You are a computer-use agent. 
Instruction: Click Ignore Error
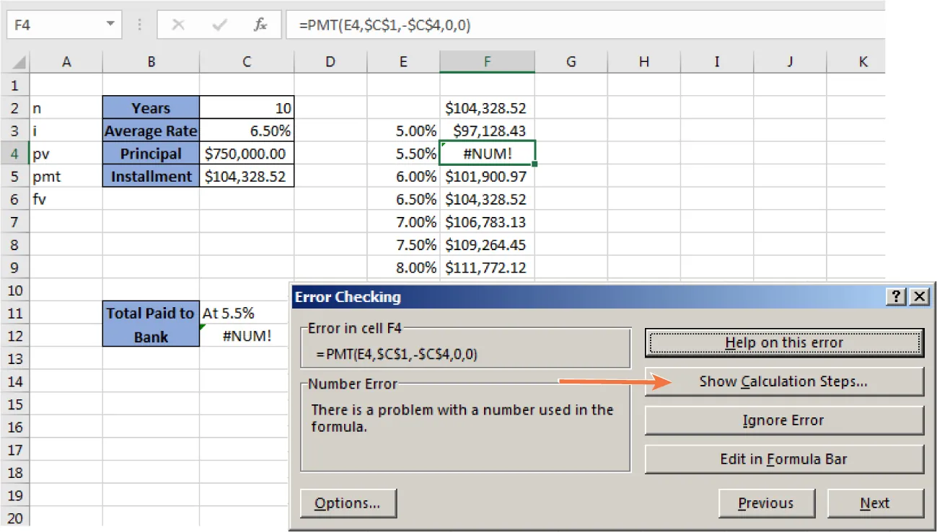pos(783,420)
